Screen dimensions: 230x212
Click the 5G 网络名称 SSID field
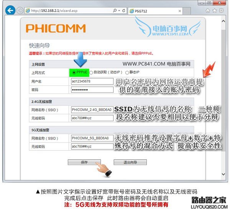tap(92, 138)
